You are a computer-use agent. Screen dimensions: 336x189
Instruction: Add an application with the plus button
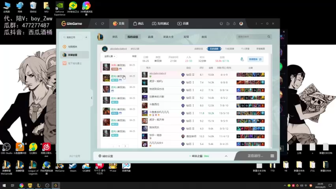(x=86, y=37)
